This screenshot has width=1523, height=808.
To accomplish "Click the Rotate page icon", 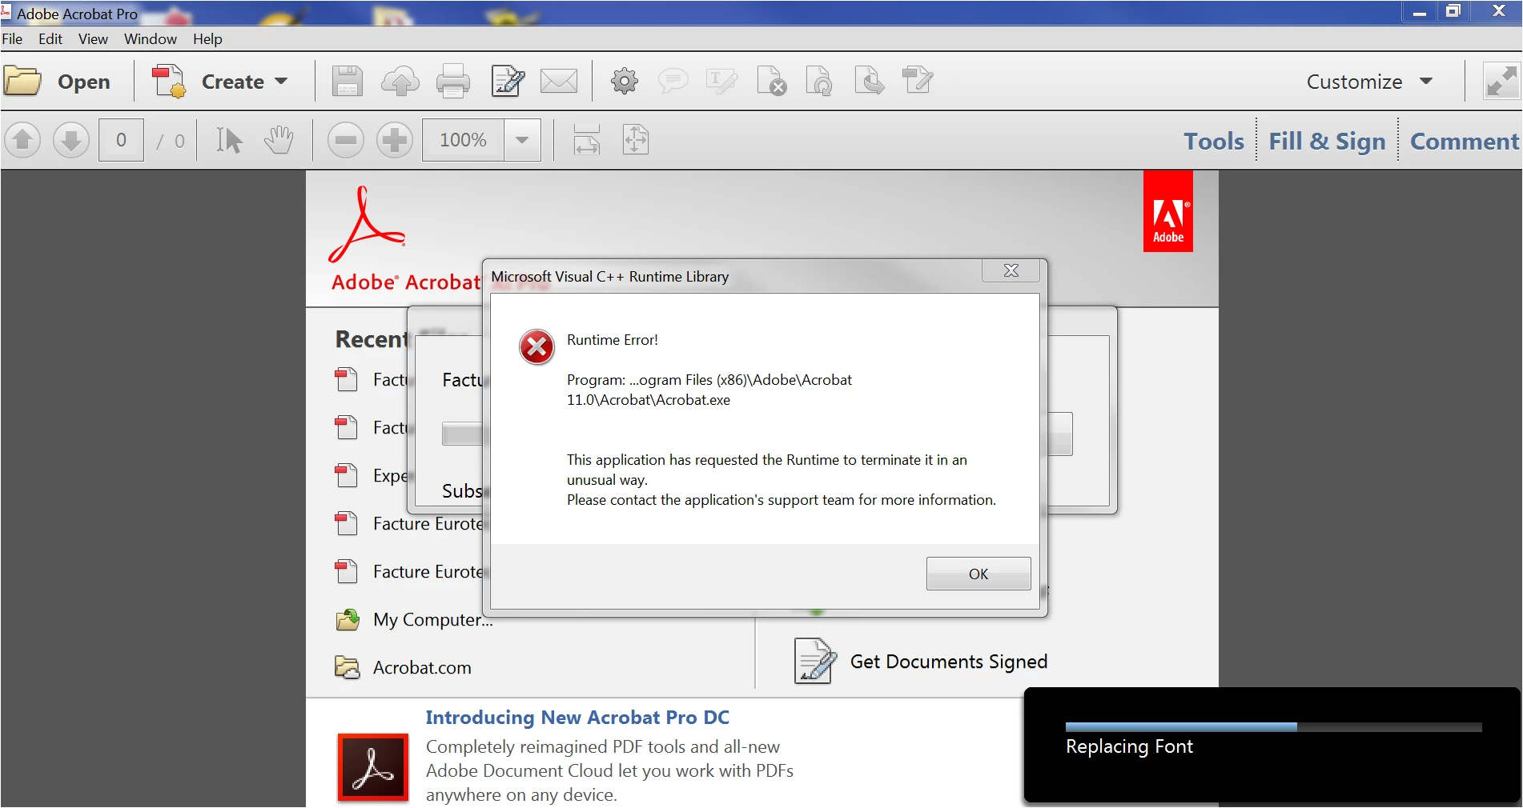I will pos(820,81).
